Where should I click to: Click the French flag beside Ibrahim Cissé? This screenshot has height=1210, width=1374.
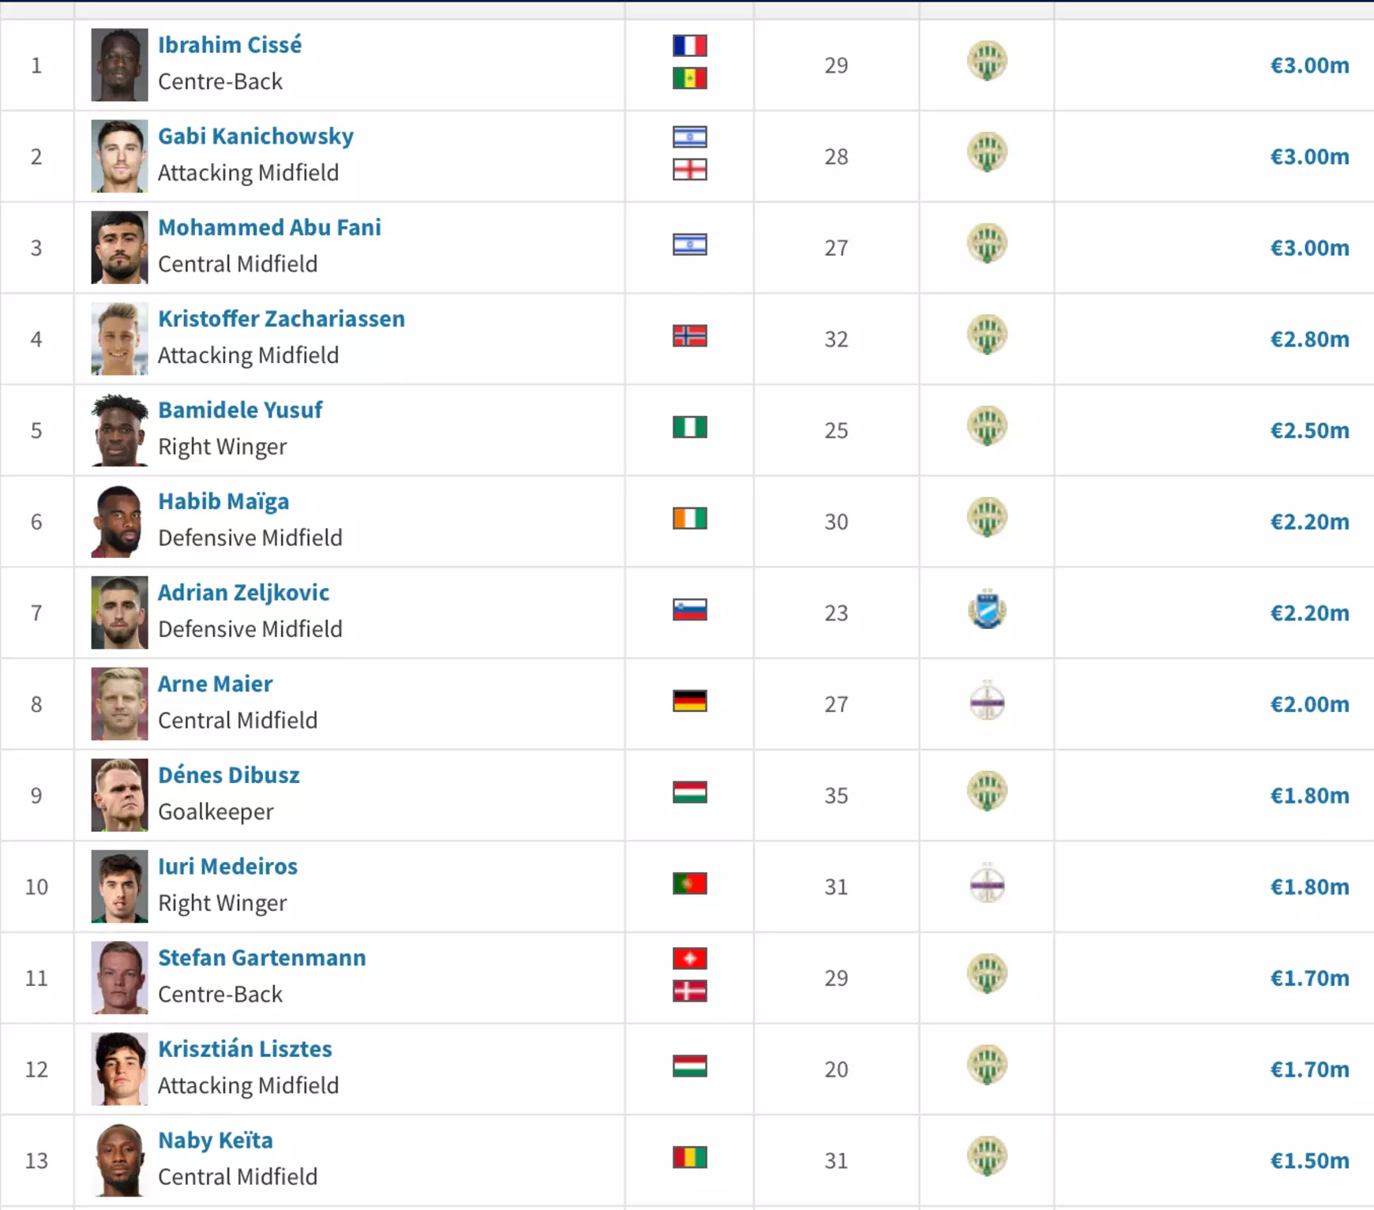point(689,46)
